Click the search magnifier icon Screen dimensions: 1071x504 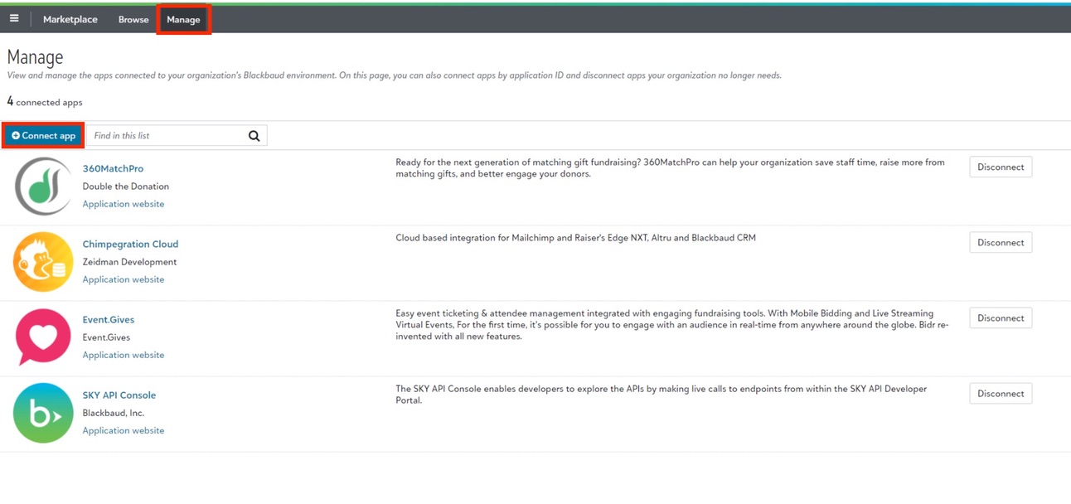point(254,136)
